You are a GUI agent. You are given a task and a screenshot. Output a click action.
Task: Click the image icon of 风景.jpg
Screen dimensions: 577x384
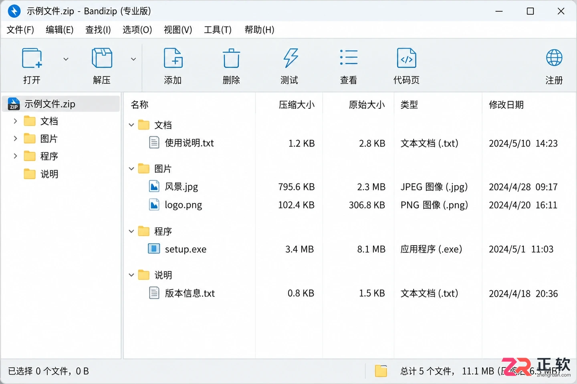coord(154,186)
